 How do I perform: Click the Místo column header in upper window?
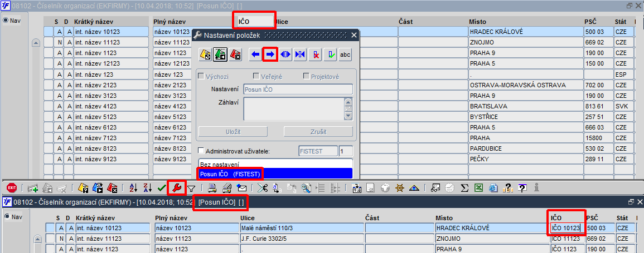pyautogui.click(x=478, y=21)
